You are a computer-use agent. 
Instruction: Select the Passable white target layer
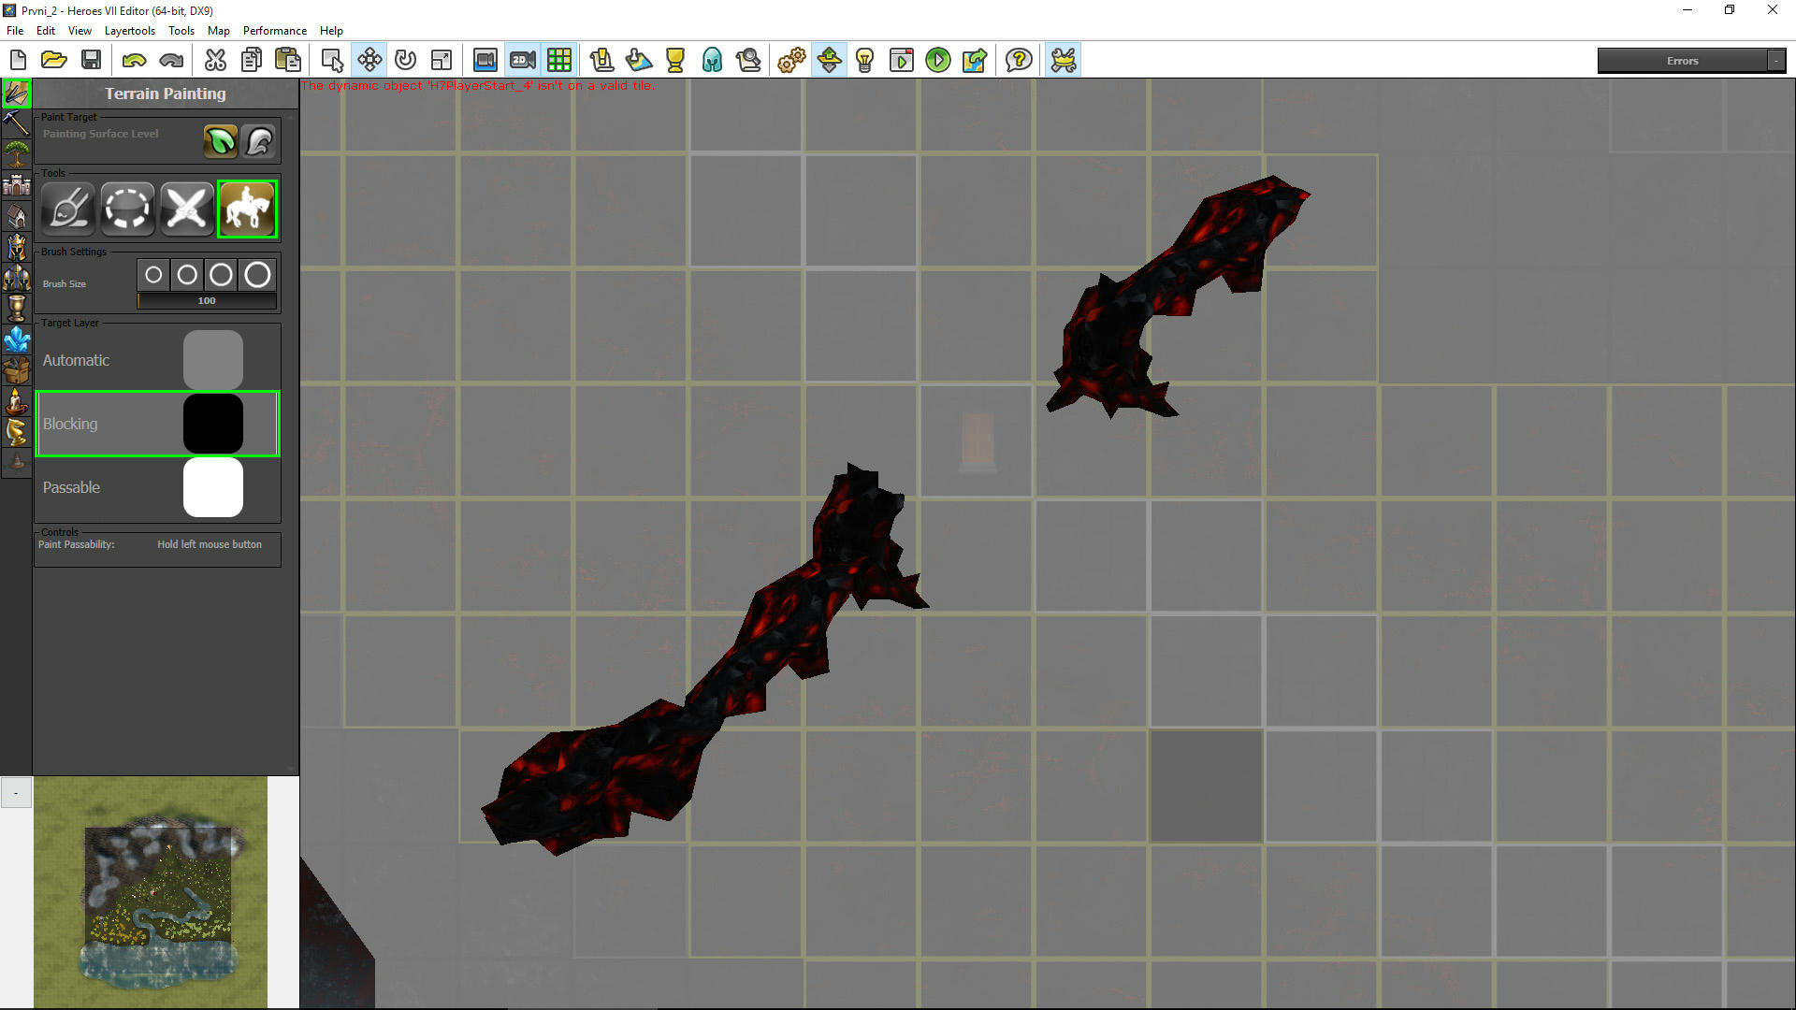tap(157, 487)
